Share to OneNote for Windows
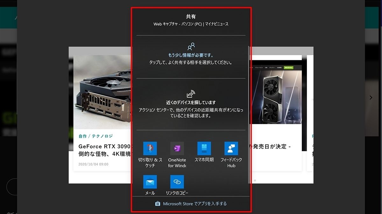 pyautogui.click(x=177, y=155)
